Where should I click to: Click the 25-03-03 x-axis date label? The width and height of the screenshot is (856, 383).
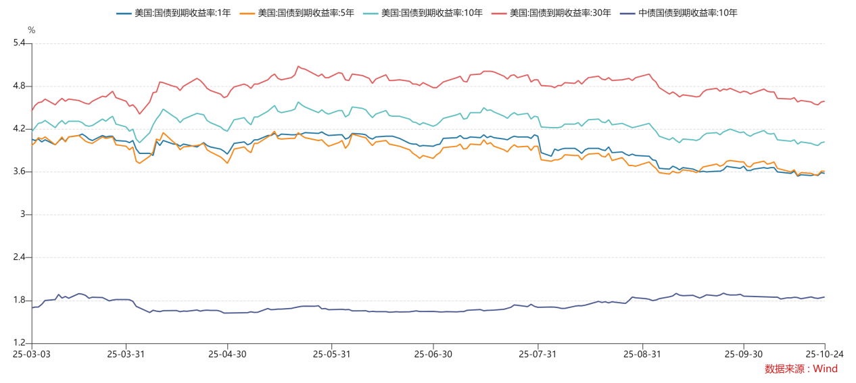[x=32, y=354]
